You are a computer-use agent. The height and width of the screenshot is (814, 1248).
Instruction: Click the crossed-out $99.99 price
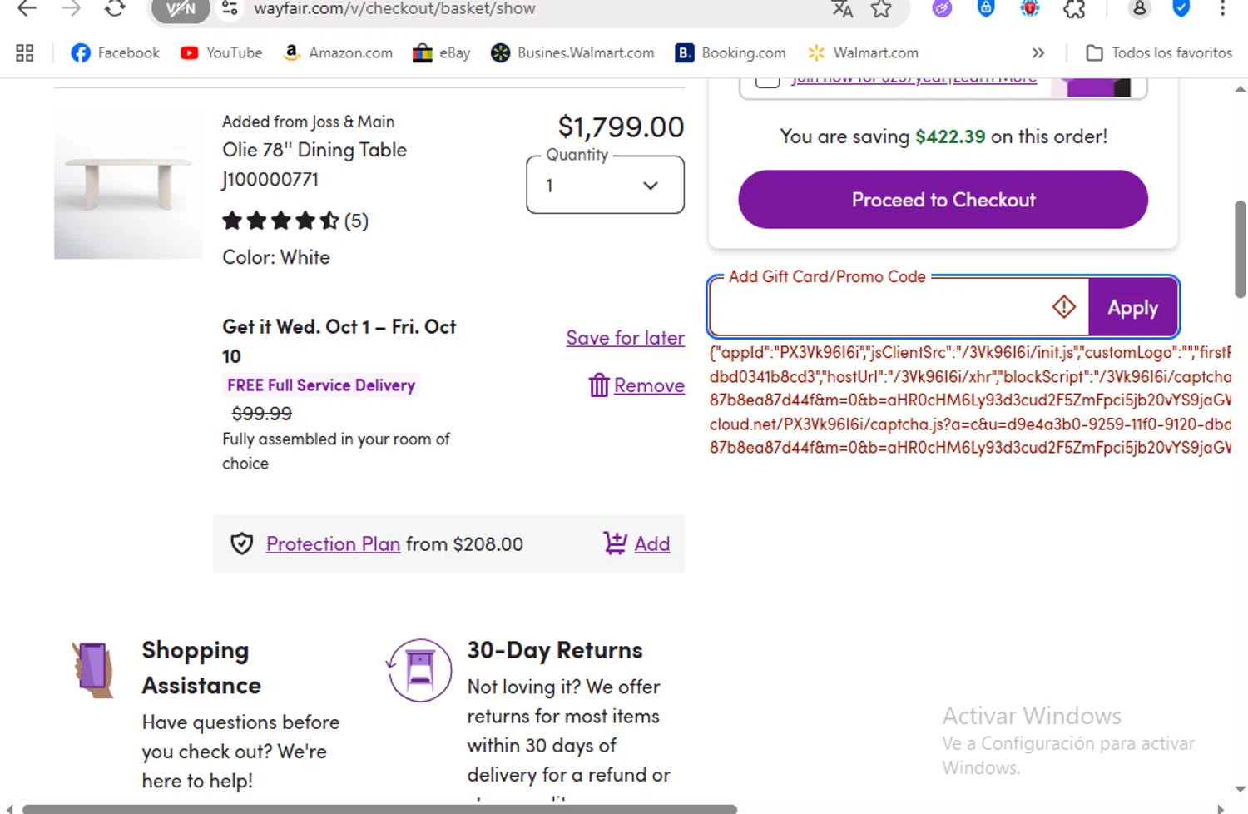point(261,414)
